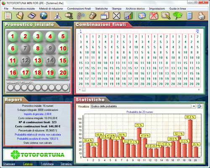Screen dimensions: 210x168
Task: Click the combinations scrollbar right arrow
Action: [199, 90]
